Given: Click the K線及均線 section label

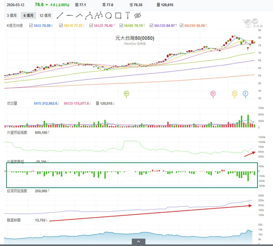Looking at the screenshot, I should click(15, 25).
